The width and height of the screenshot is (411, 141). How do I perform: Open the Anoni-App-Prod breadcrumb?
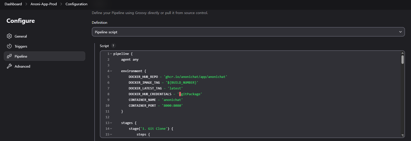pyautogui.click(x=44, y=4)
